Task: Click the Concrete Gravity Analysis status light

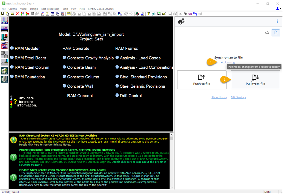Action: point(64,58)
